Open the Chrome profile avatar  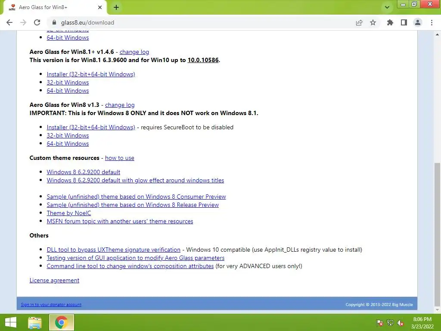click(x=418, y=22)
